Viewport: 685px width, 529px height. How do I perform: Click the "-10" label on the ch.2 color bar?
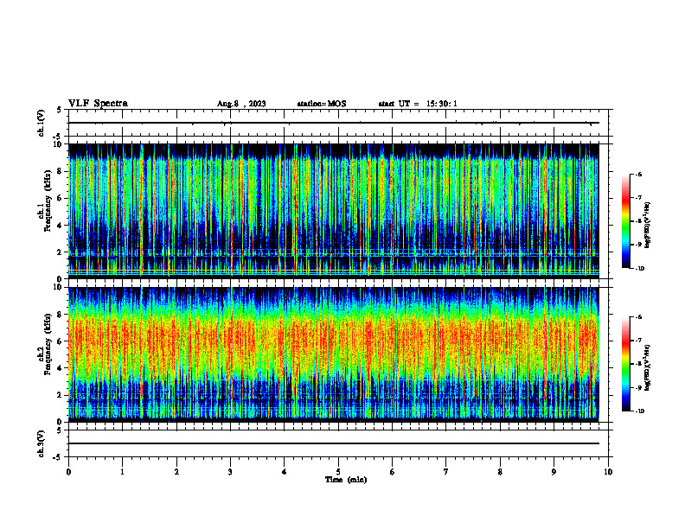[639, 411]
